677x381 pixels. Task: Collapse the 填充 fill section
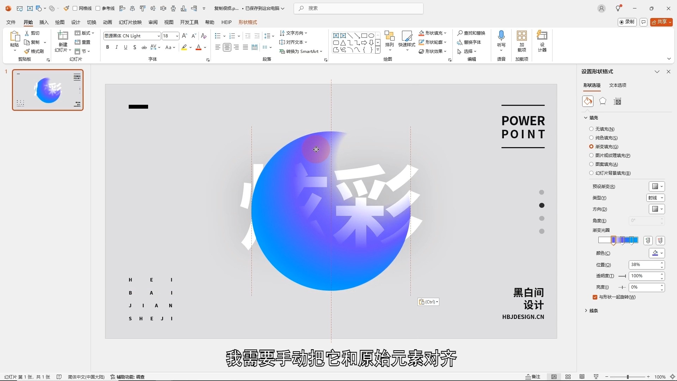click(x=585, y=117)
